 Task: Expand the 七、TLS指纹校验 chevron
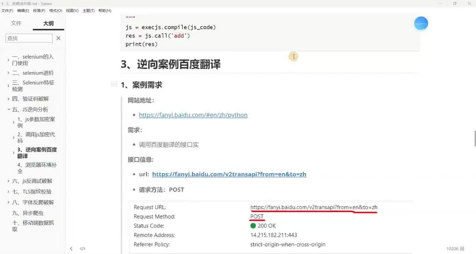tap(9, 192)
